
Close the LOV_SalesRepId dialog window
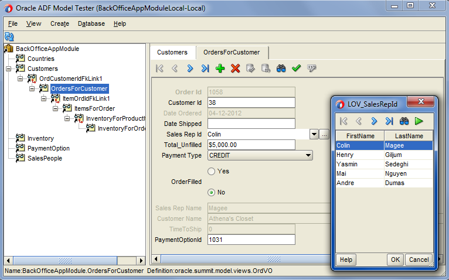tap(421, 101)
